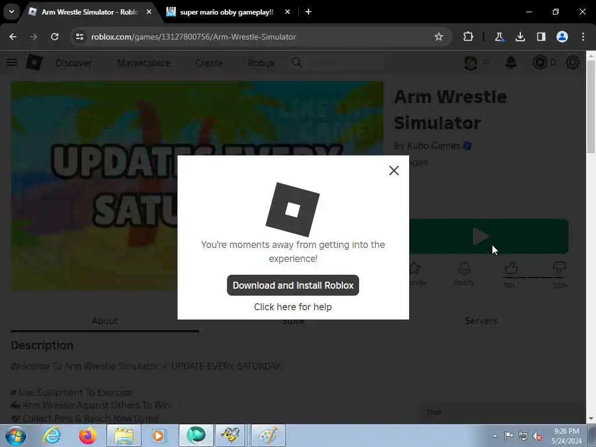Screen dimensions: 596x447
Task: Switch to Arm Wrestle Simulator tab
Action: [90, 12]
